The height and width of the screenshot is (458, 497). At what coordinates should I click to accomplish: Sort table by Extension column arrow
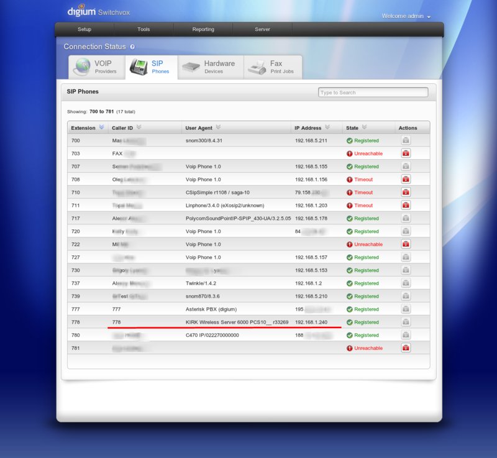pos(101,127)
